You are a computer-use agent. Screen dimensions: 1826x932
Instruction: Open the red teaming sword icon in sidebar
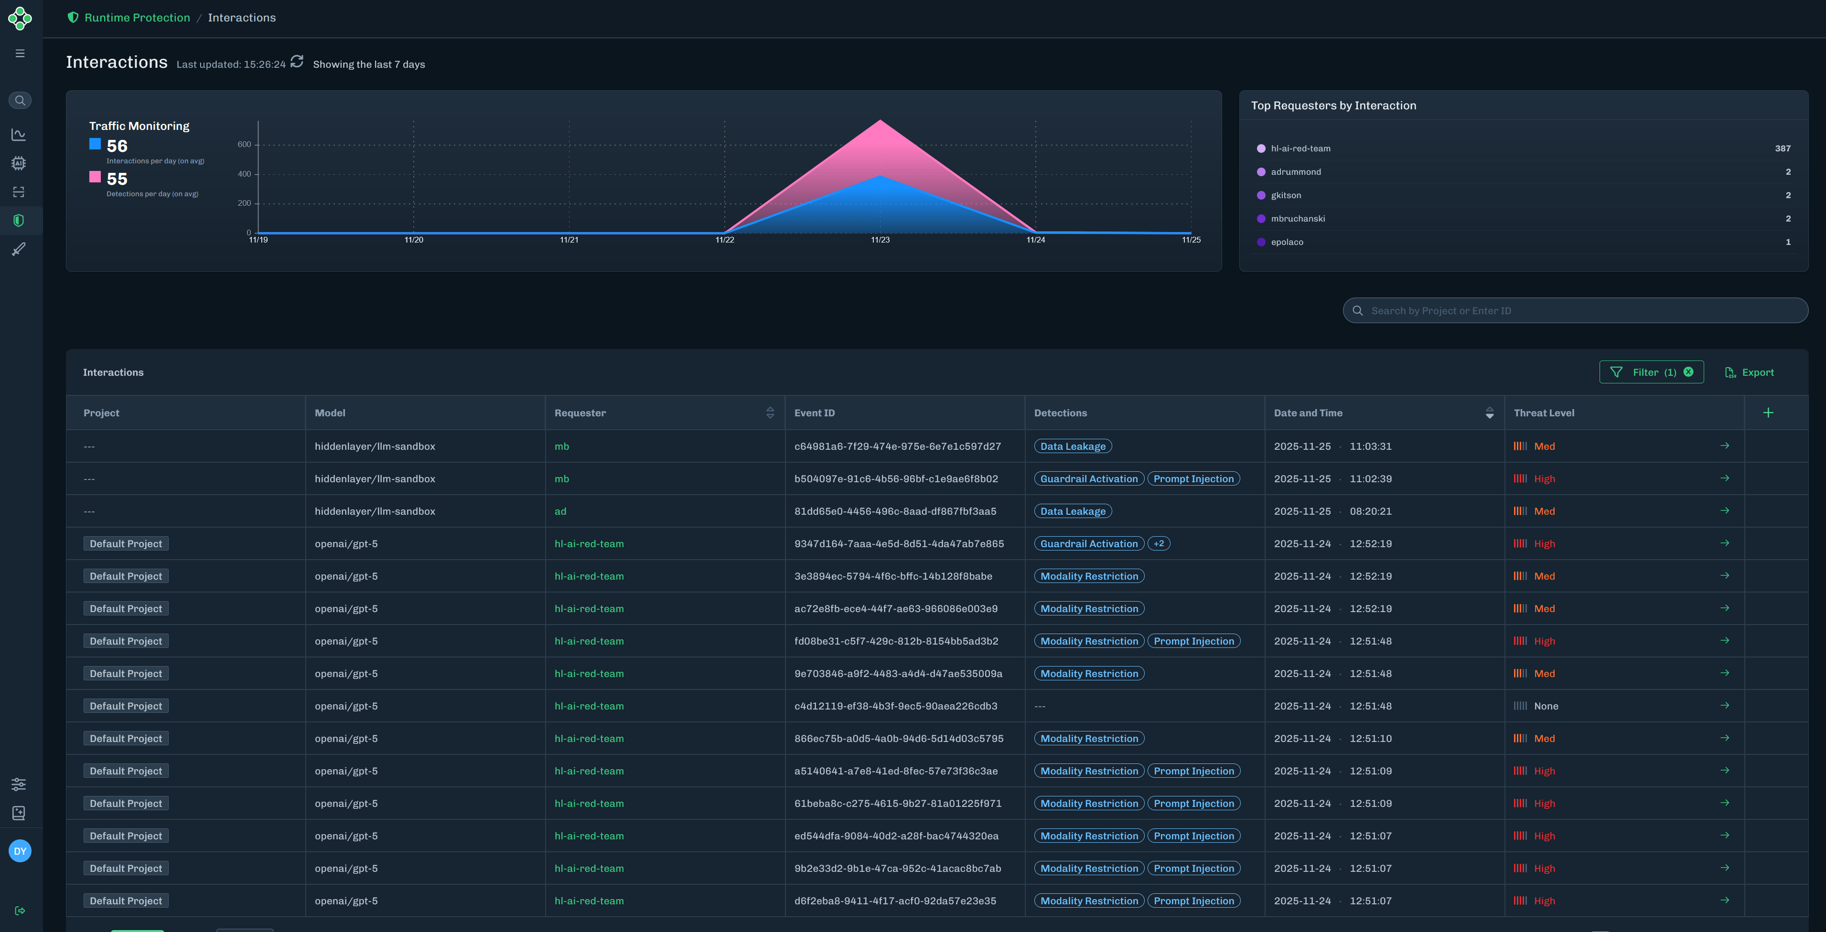[19, 249]
